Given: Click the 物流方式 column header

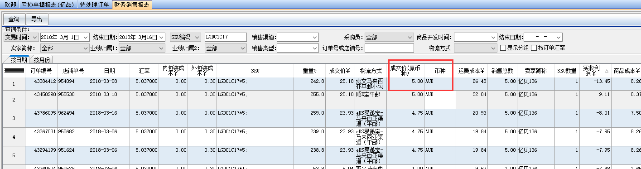Looking at the screenshot, I should point(371,71).
